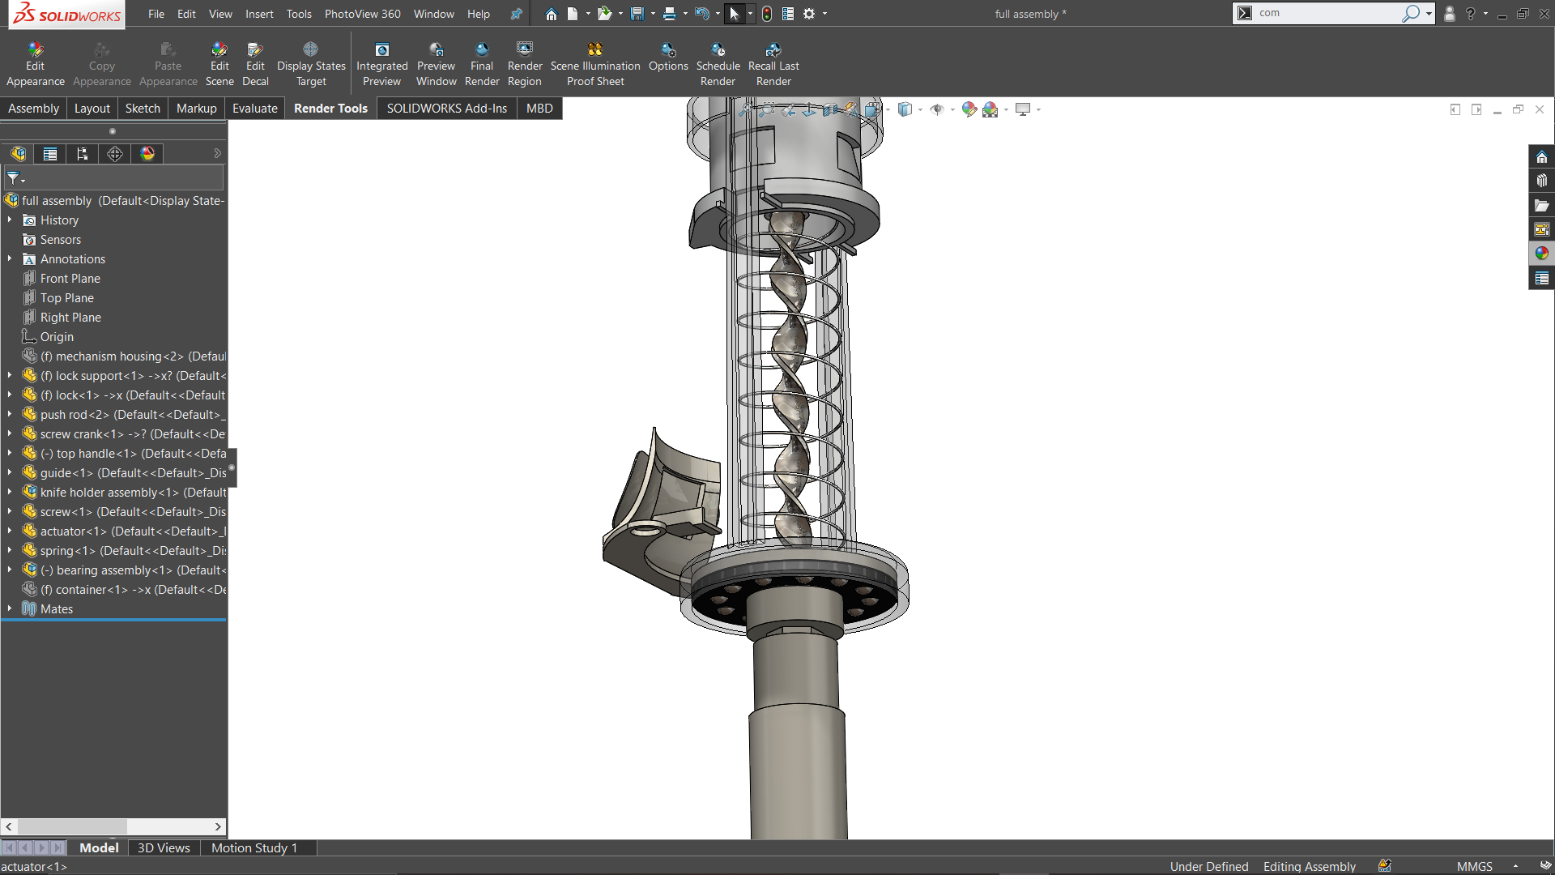This screenshot has width=1555, height=875.
Task: Open the ConfigurationManager panel tab
Action: pyautogui.click(x=83, y=154)
